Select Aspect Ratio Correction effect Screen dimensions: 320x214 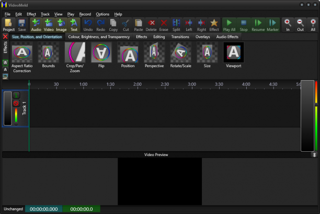(22, 58)
